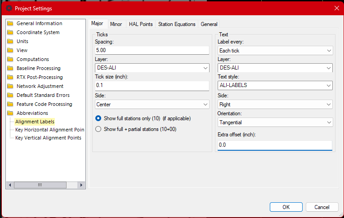Open the Text style ALI-LABELS dropdown
This screenshot has width=344, height=218.
point(275,85)
